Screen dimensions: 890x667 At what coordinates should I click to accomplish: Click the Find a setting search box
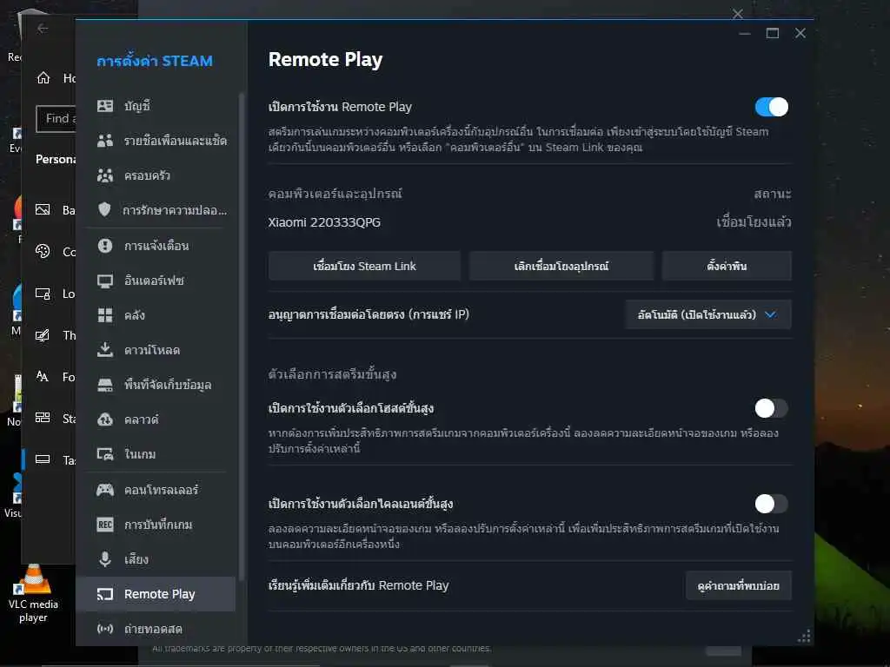56,118
